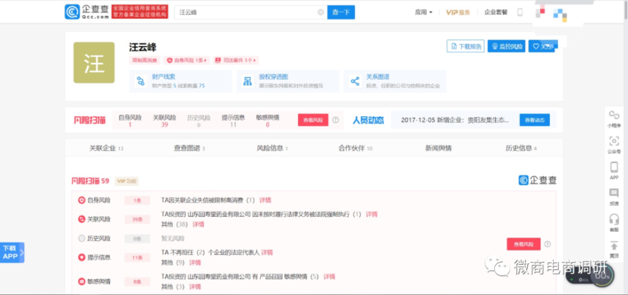Click the 下载报告 download report button
Screen dimensions: 628x295
[465, 46]
